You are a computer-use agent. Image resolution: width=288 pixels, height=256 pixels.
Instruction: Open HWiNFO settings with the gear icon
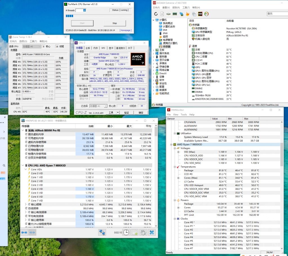pyautogui.click(x=143, y=232)
